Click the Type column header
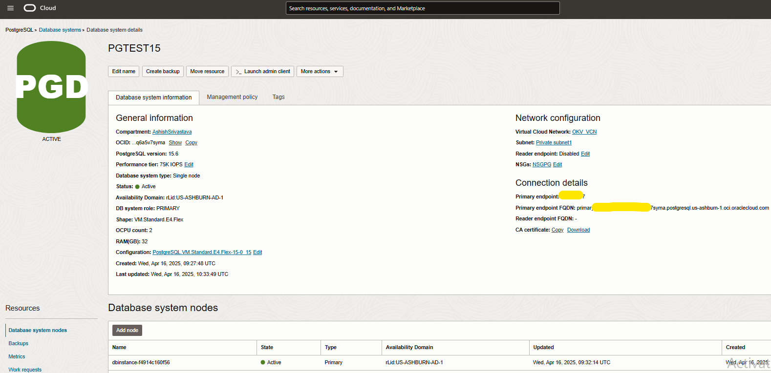 (331, 347)
